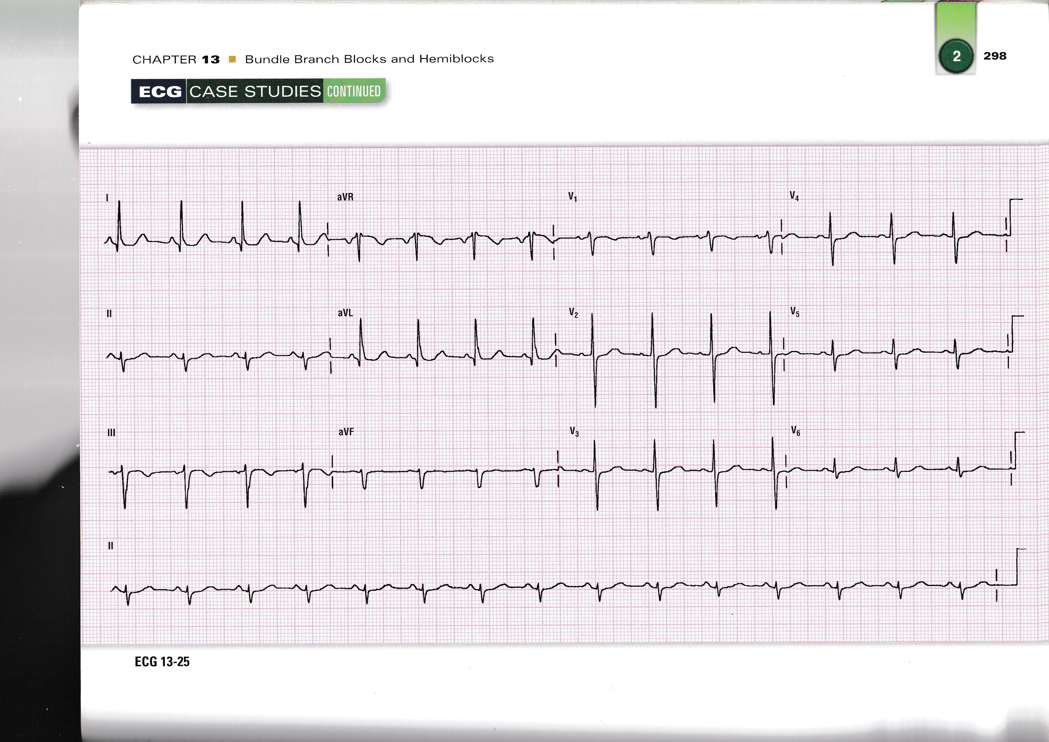This screenshot has height=742, width=1049.
Task: Click the lead III label
Action: click(x=111, y=433)
